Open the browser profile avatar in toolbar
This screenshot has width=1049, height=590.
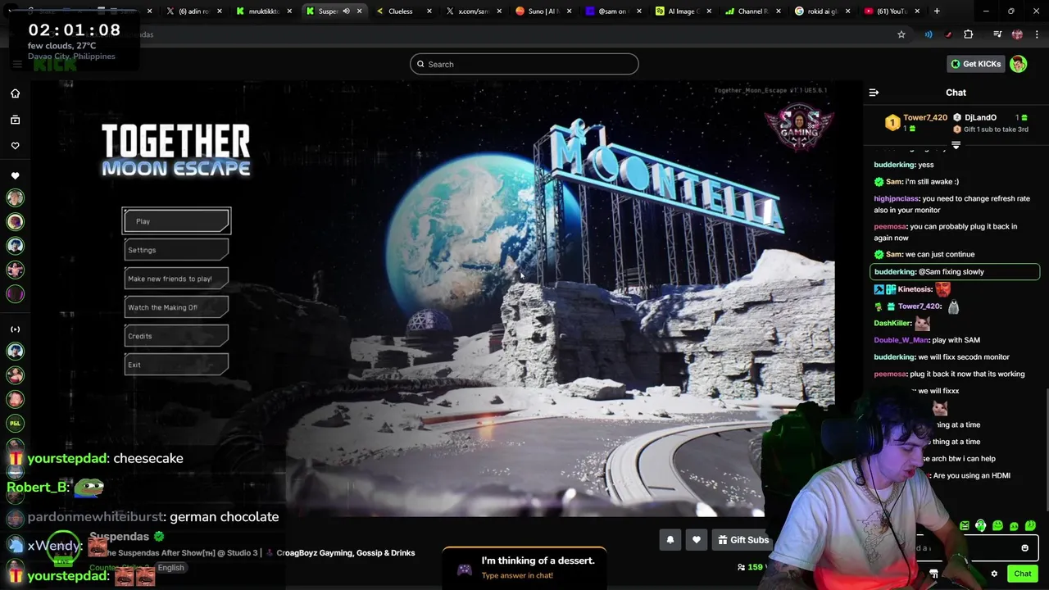(1017, 34)
